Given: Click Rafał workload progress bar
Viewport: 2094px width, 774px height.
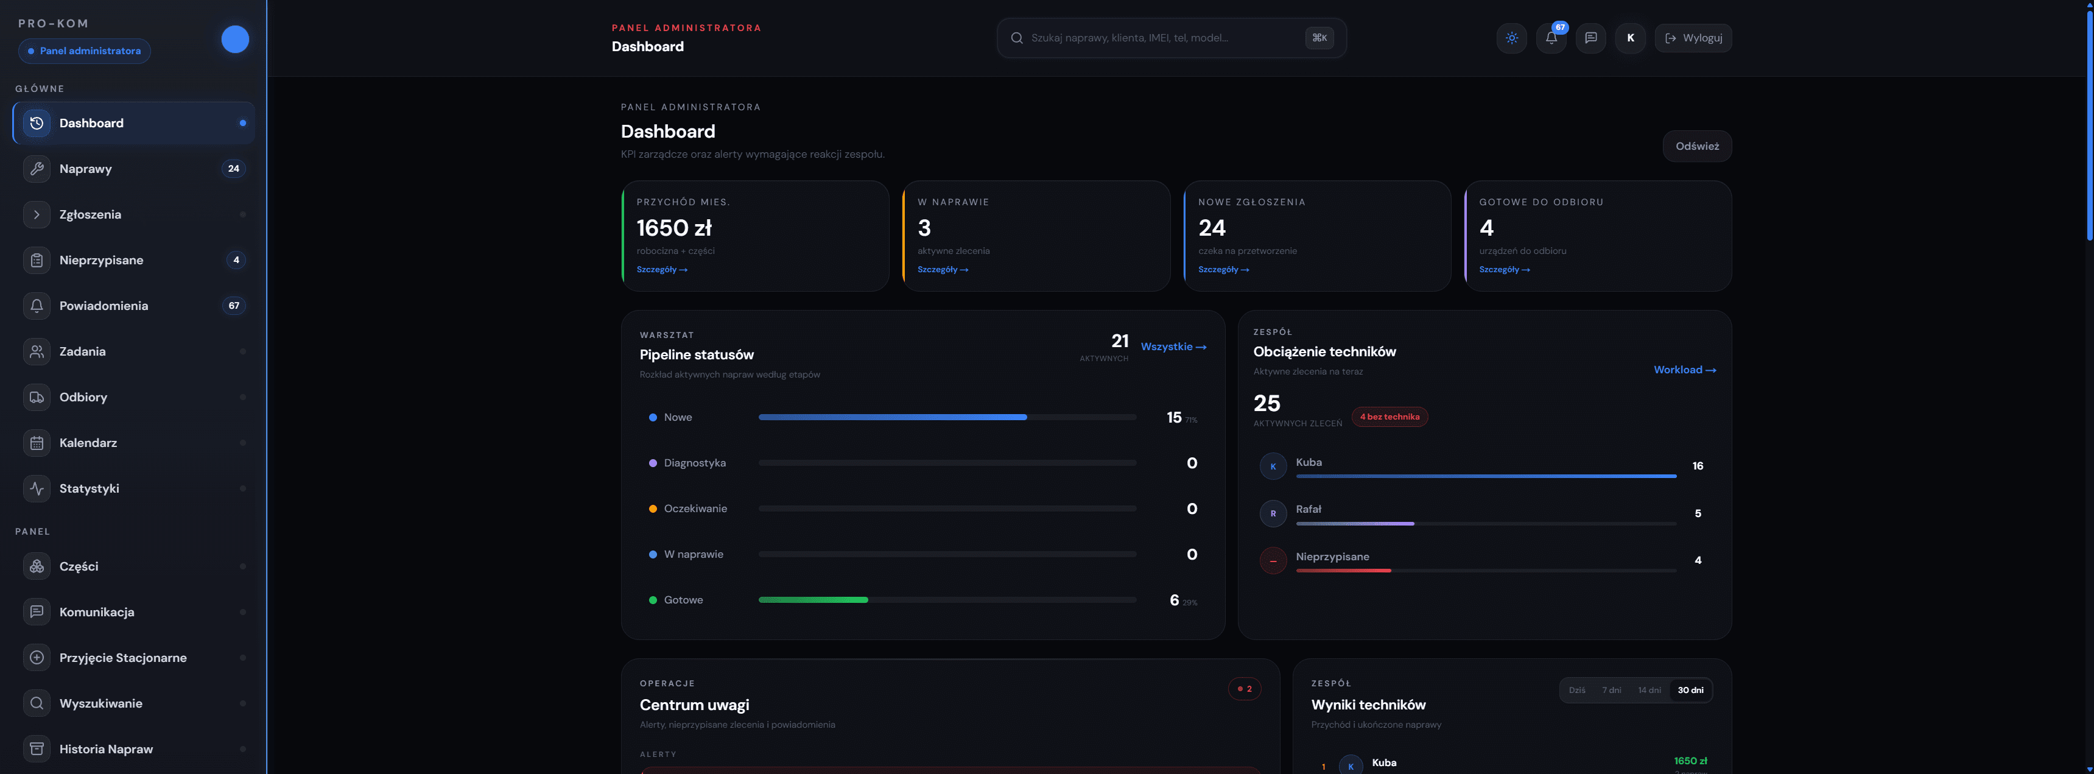Looking at the screenshot, I should pyautogui.click(x=1485, y=524).
